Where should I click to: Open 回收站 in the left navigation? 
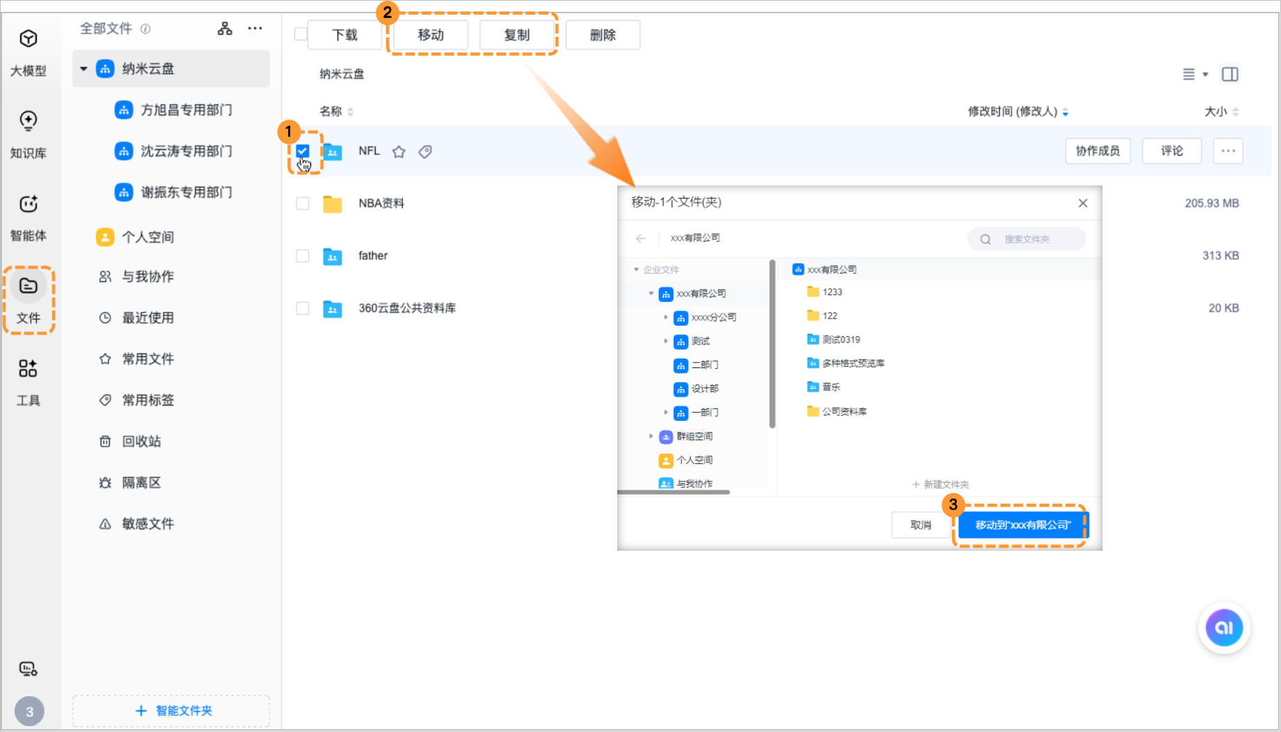point(141,441)
